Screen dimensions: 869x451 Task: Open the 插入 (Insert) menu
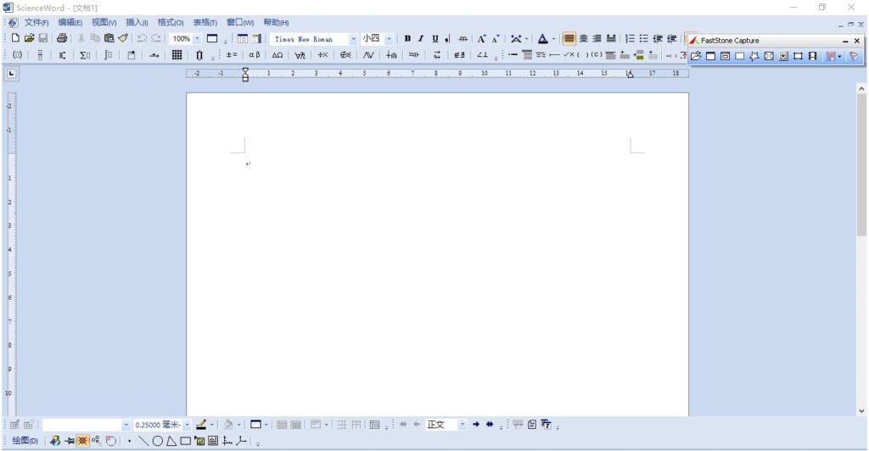[x=137, y=23]
